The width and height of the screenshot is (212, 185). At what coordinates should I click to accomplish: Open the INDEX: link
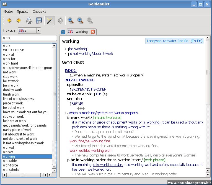click(71, 71)
